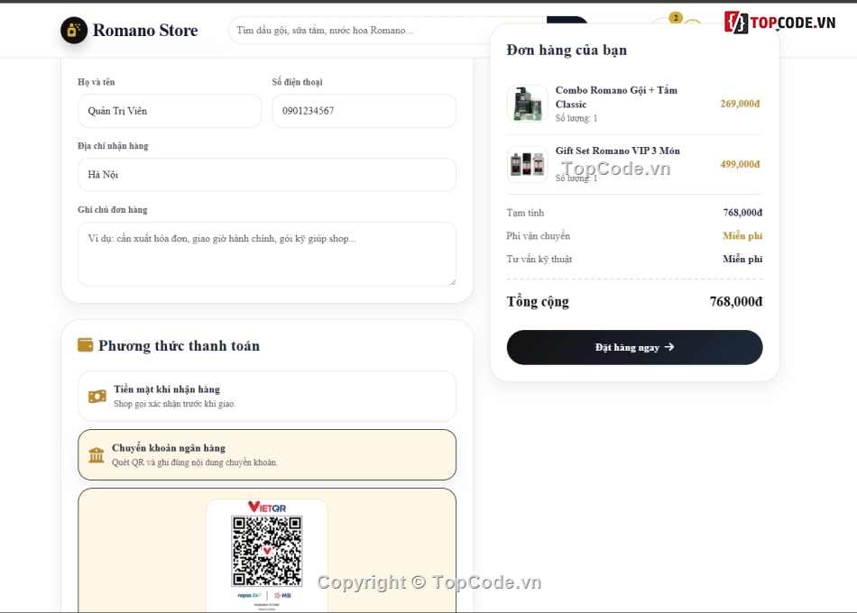Click the VietQR logo above the code

click(x=267, y=507)
